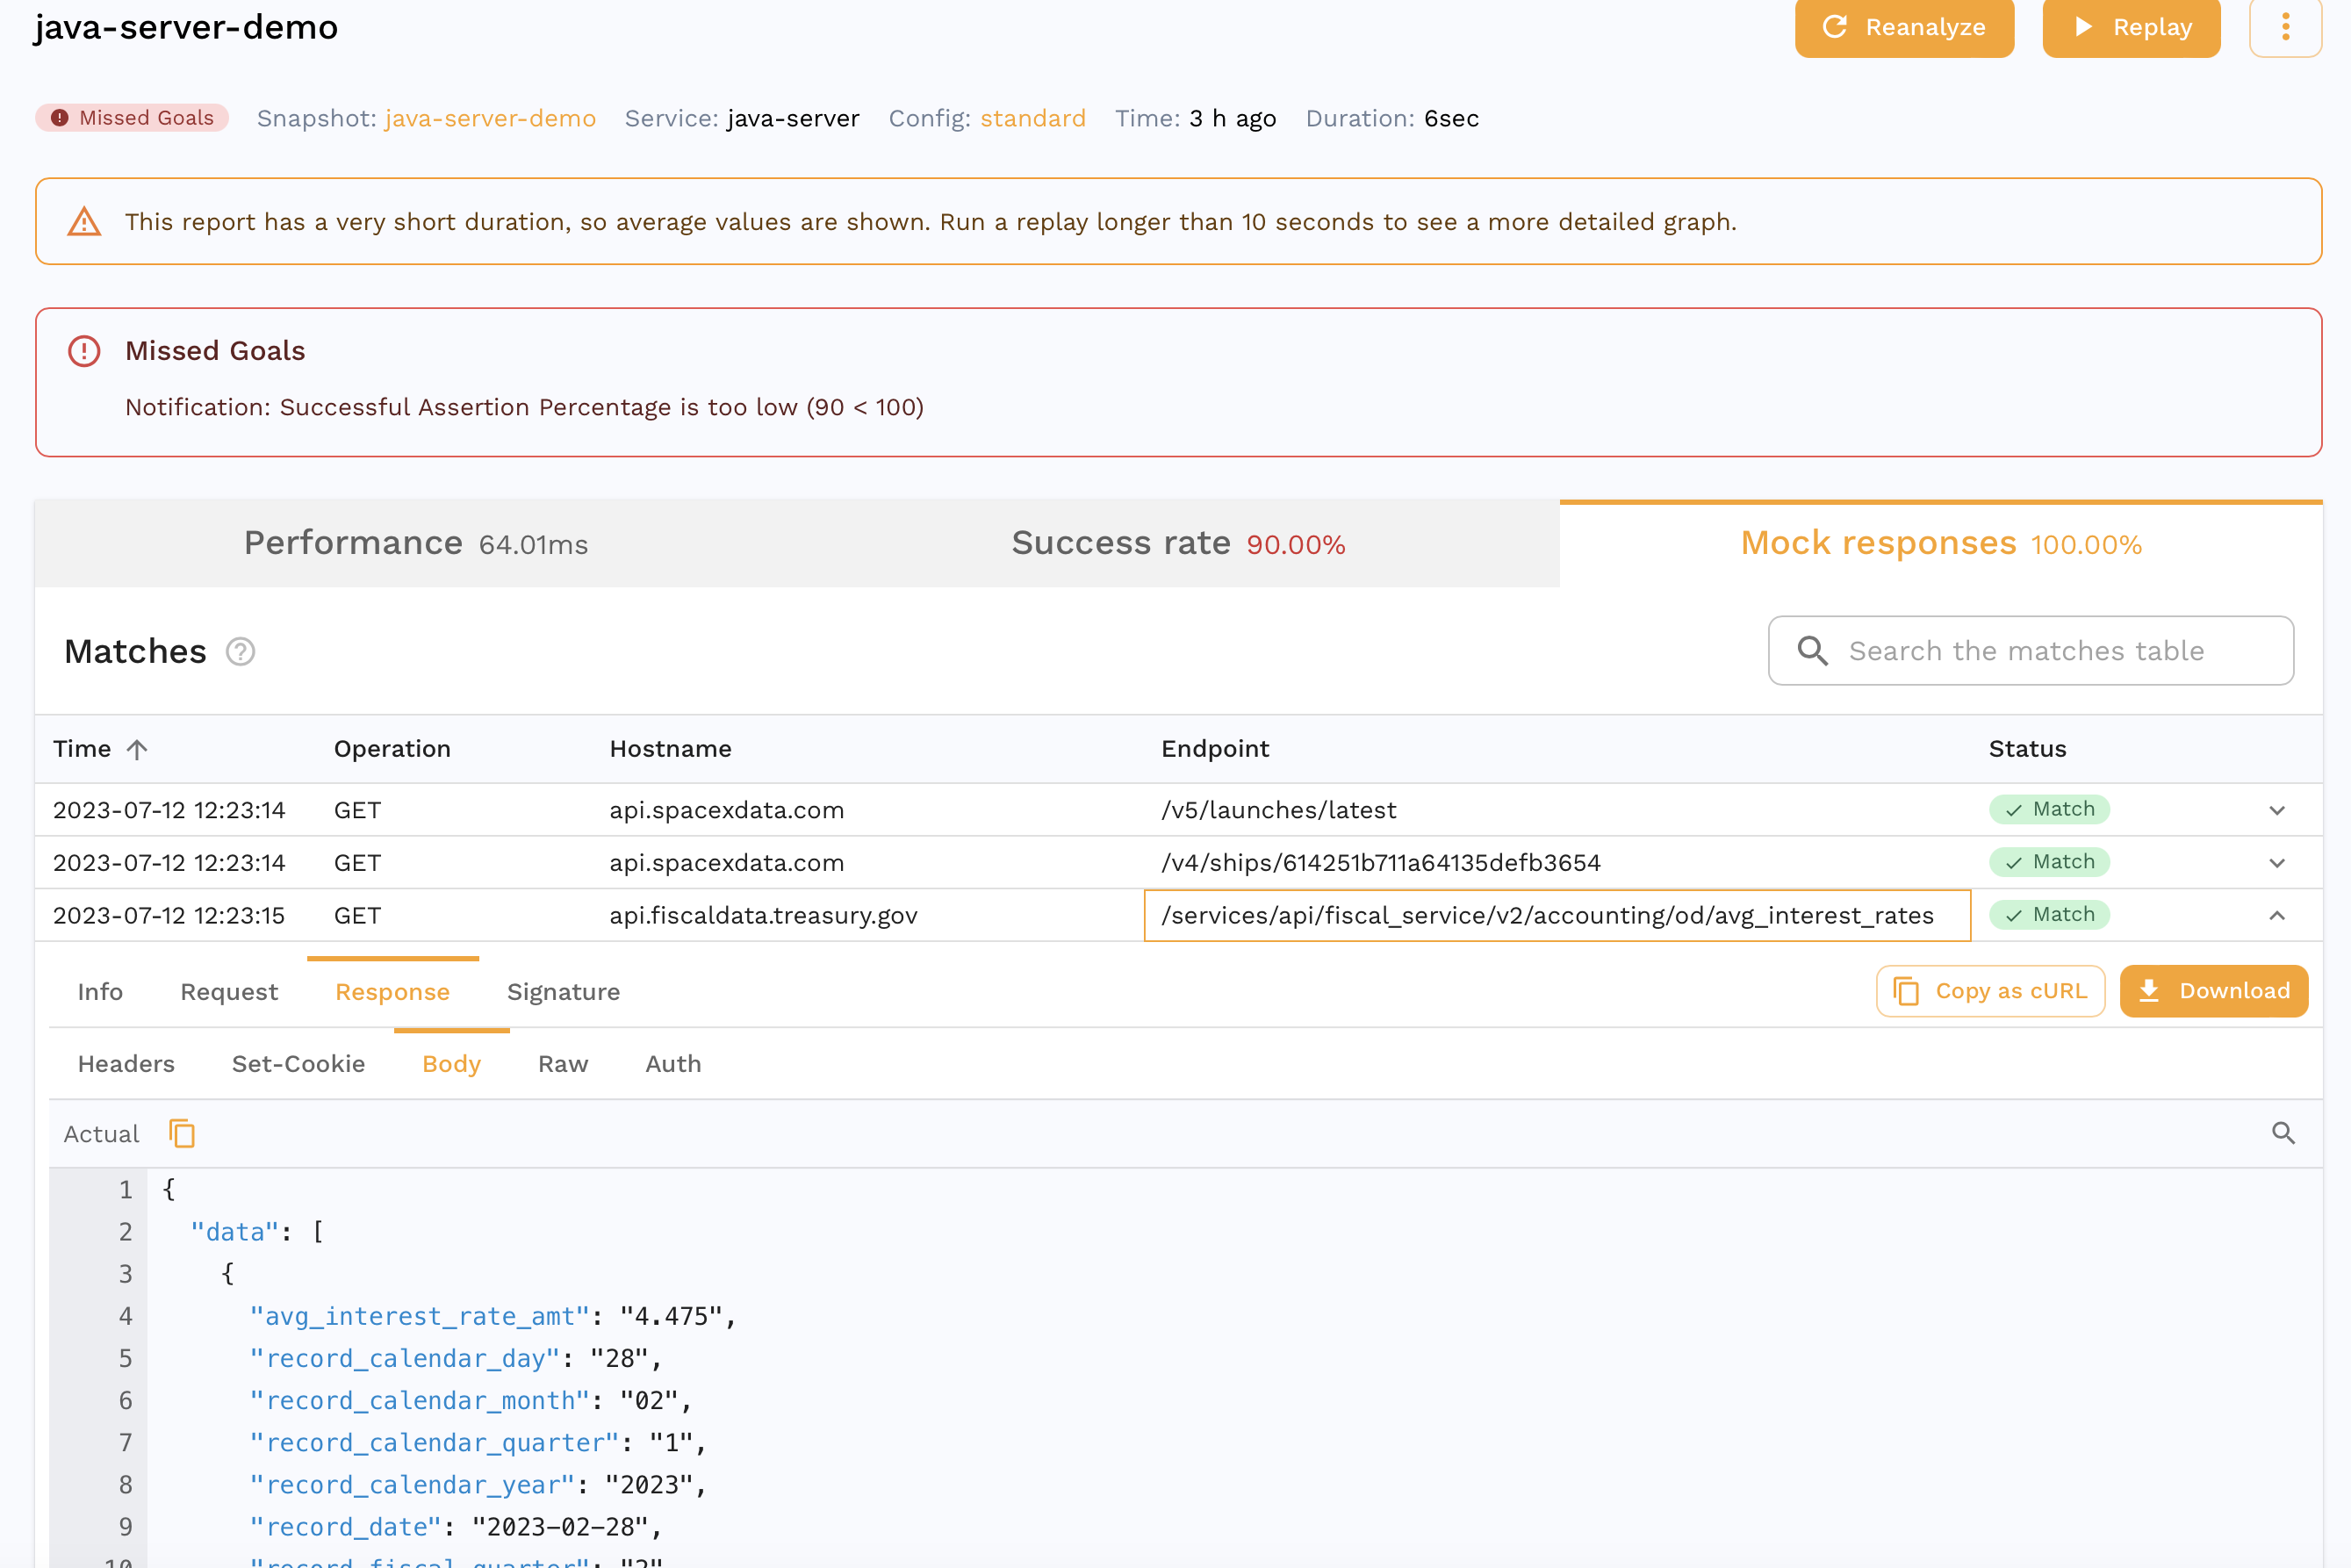
Task: Click the "record_calendar_day" JSON key
Action: pyautogui.click(x=405, y=1358)
